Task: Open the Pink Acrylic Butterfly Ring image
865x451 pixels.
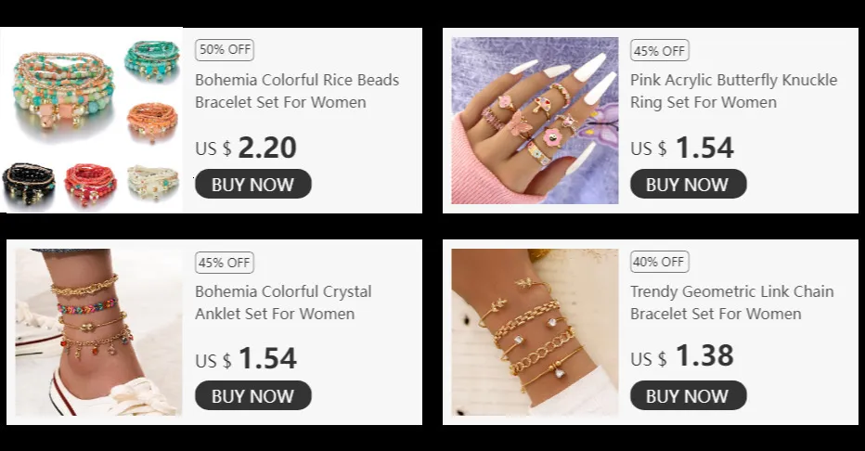Action: (x=535, y=121)
